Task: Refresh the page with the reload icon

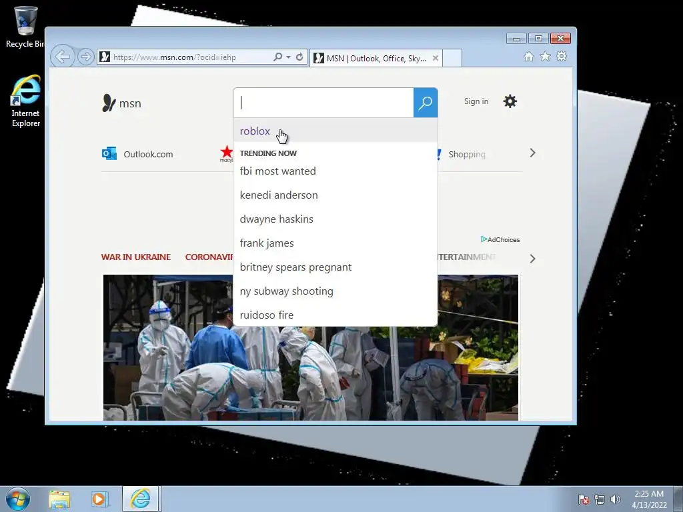Action: [299, 57]
